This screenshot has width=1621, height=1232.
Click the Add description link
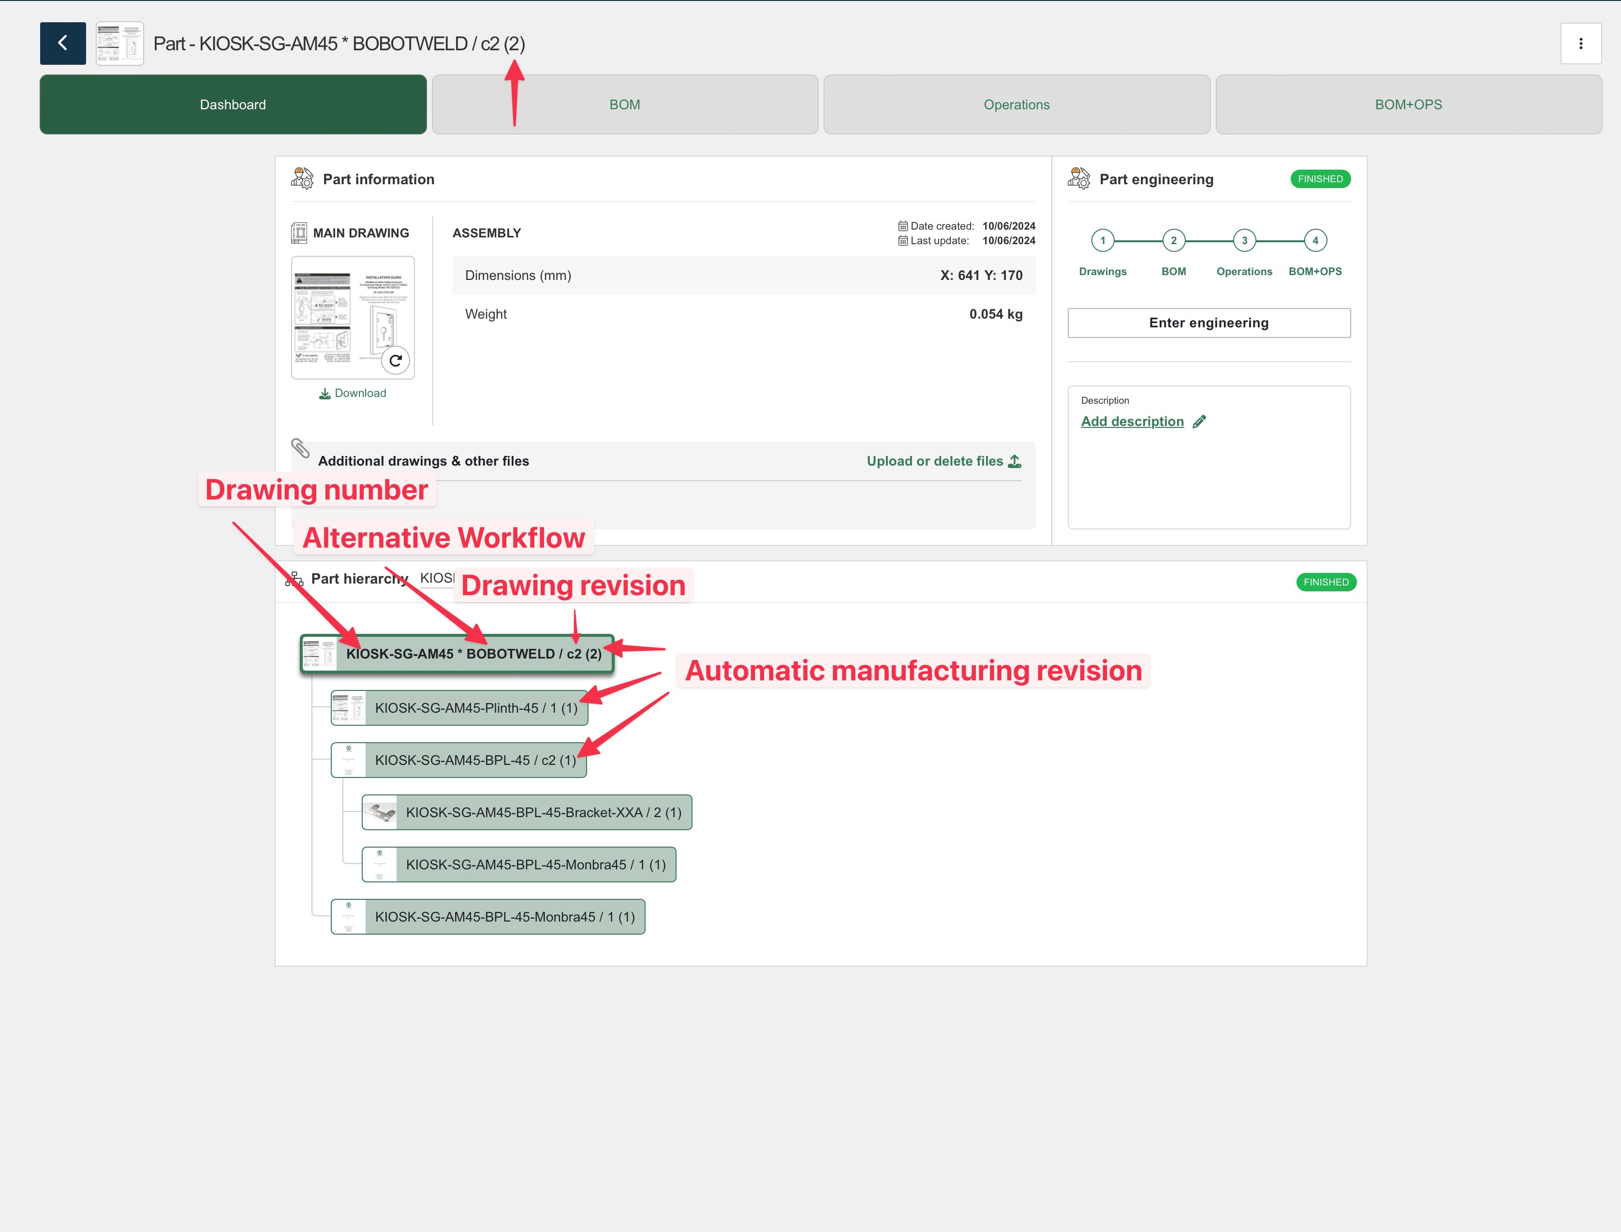[1132, 422]
